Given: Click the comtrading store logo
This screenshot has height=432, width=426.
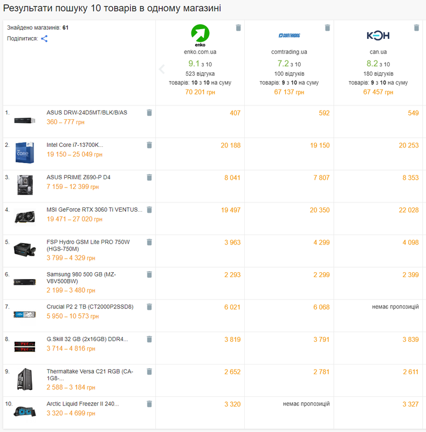Looking at the screenshot, I should pyautogui.click(x=289, y=36).
